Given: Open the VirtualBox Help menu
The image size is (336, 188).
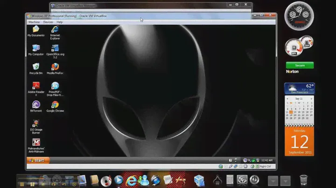Looking at the screenshot, I should (60, 22).
